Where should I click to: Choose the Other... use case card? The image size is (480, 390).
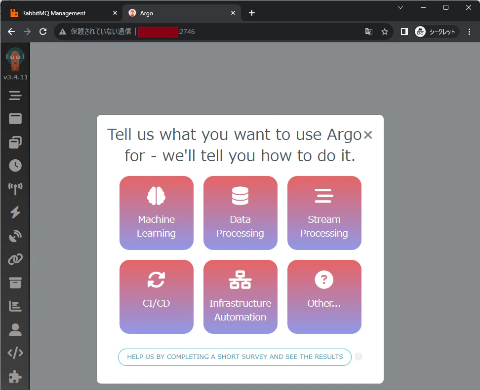tap(324, 296)
